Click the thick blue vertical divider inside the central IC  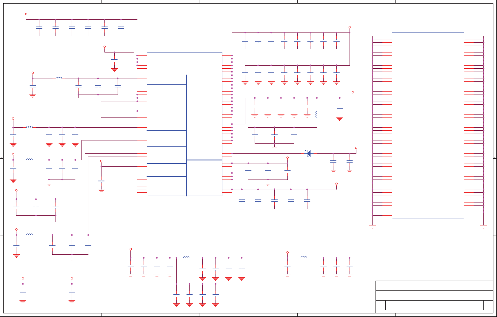pos(186,135)
